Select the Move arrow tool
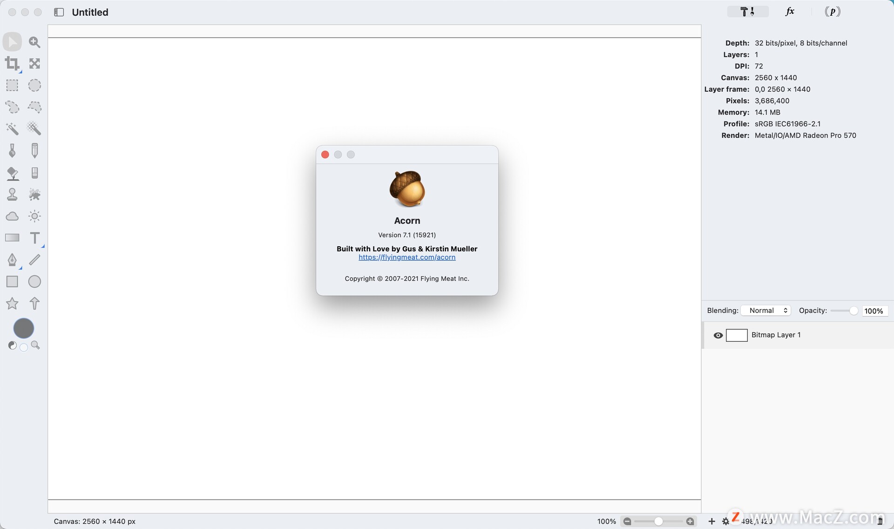This screenshot has width=894, height=529. tap(13, 42)
